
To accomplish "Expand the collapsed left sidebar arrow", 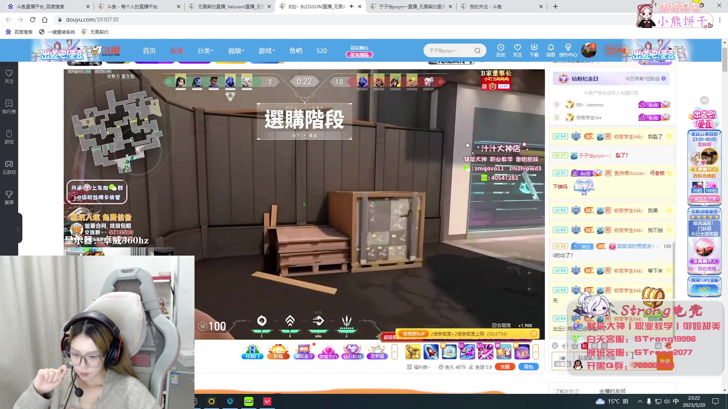I will point(18,229).
